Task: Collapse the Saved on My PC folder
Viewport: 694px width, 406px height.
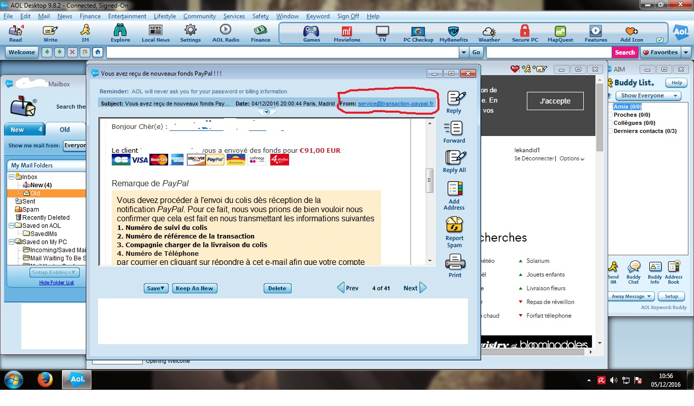Action: pos(11,242)
